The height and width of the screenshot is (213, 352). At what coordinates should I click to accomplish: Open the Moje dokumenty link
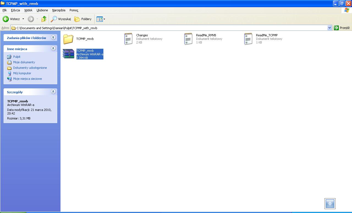coord(24,62)
